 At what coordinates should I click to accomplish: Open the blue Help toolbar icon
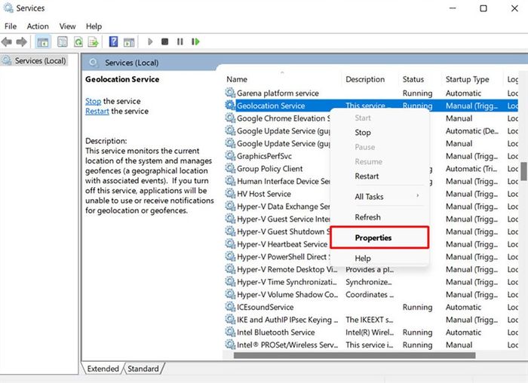(x=113, y=41)
